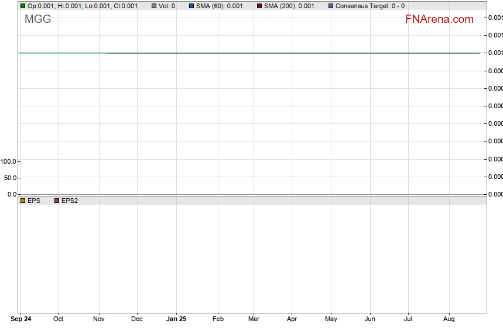Image resolution: width=503 pixels, height=331 pixels.
Task: Click the 'Vol: 0' legend text
Action: [167, 6]
